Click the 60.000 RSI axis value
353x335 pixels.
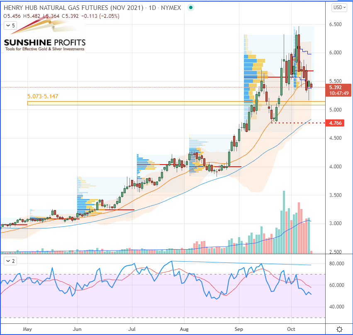point(336,285)
